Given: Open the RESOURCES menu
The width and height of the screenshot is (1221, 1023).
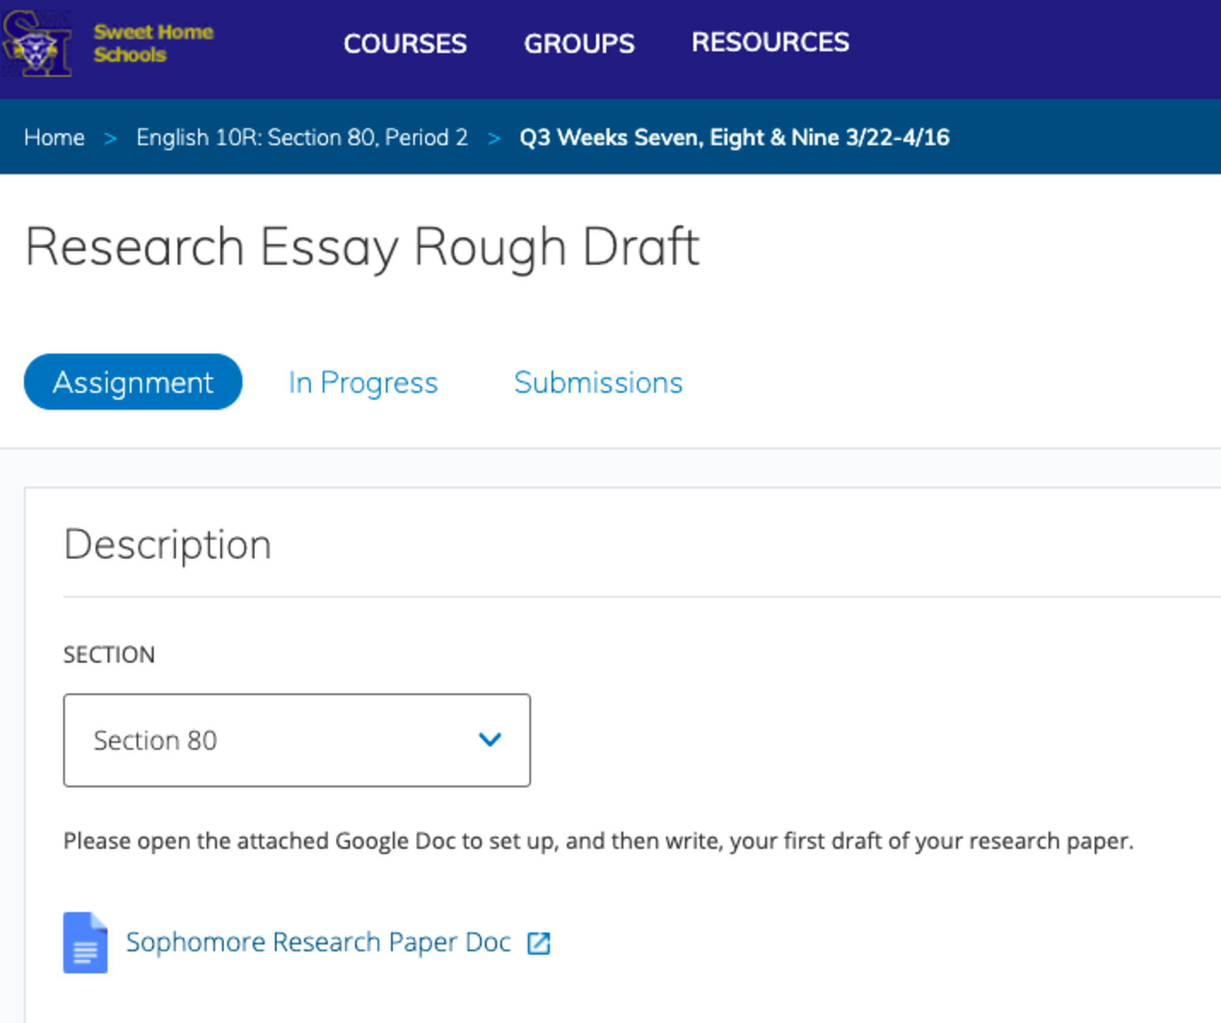Looking at the screenshot, I should pos(770,42).
